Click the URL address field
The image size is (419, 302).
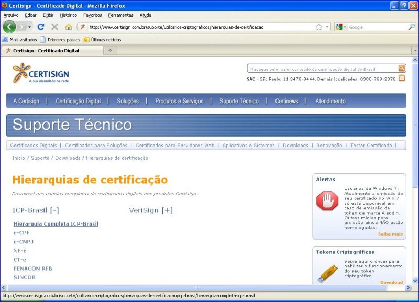click(x=201, y=27)
